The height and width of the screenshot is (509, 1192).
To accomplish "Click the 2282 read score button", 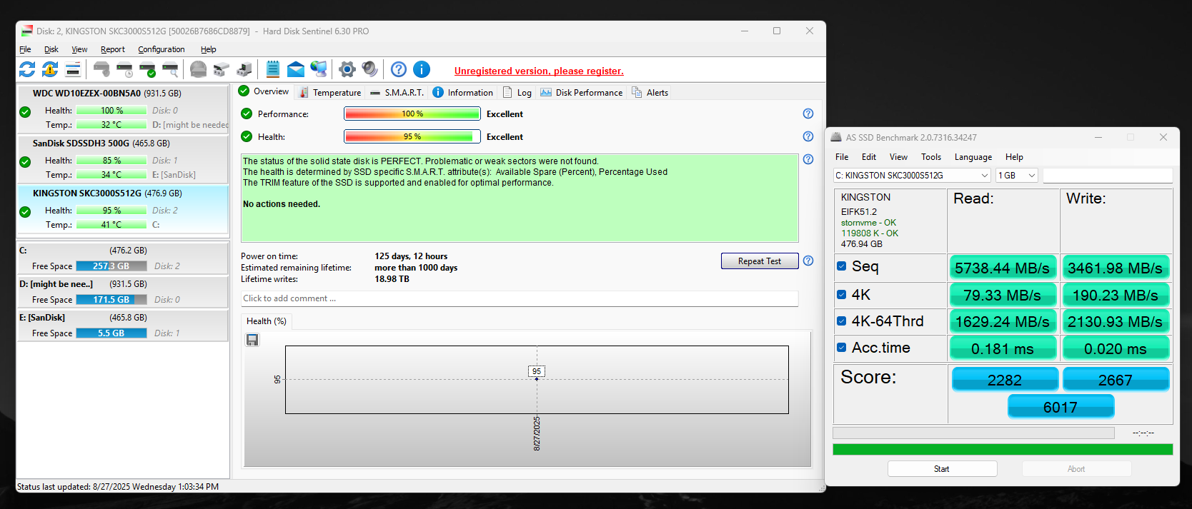I will point(1005,380).
